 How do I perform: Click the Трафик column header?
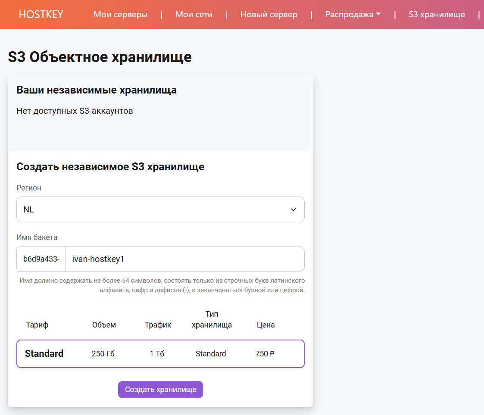[158, 325]
